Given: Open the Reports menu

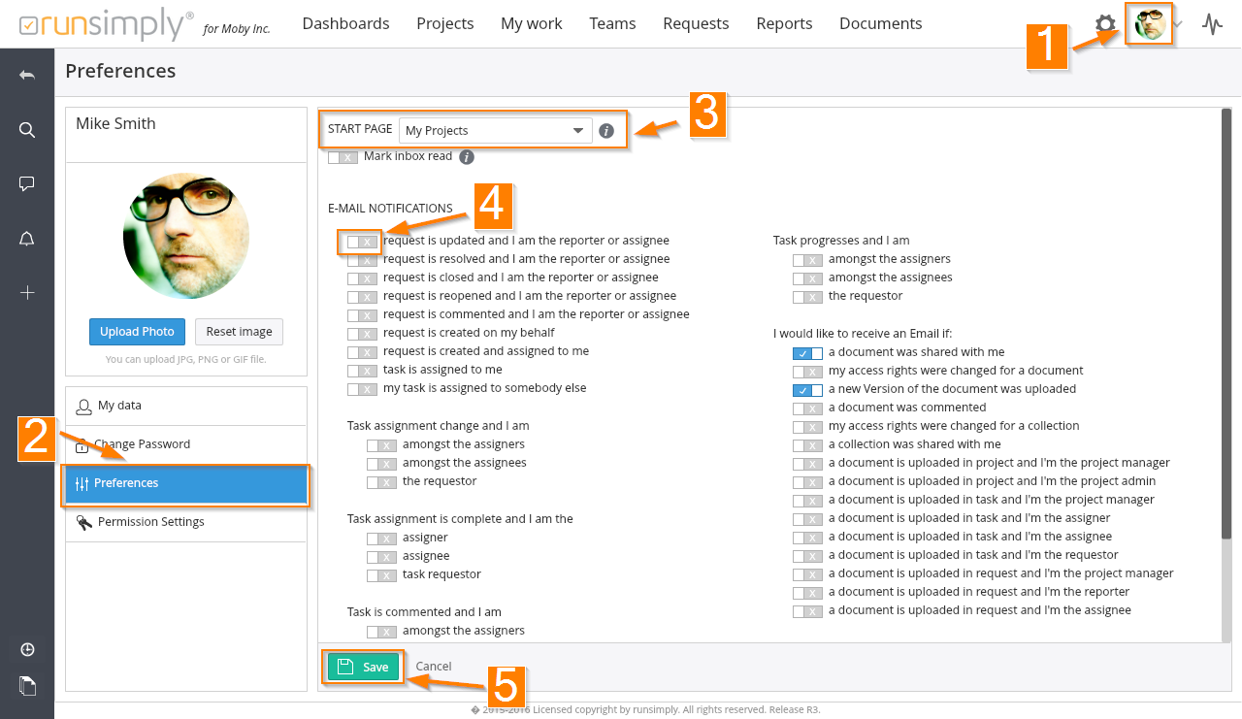Looking at the screenshot, I should click(x=784, y=23).
